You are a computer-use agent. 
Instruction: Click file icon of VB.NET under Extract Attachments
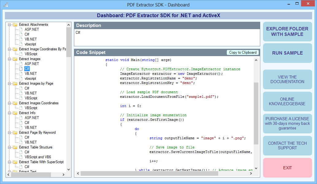(x=21, y=39)
